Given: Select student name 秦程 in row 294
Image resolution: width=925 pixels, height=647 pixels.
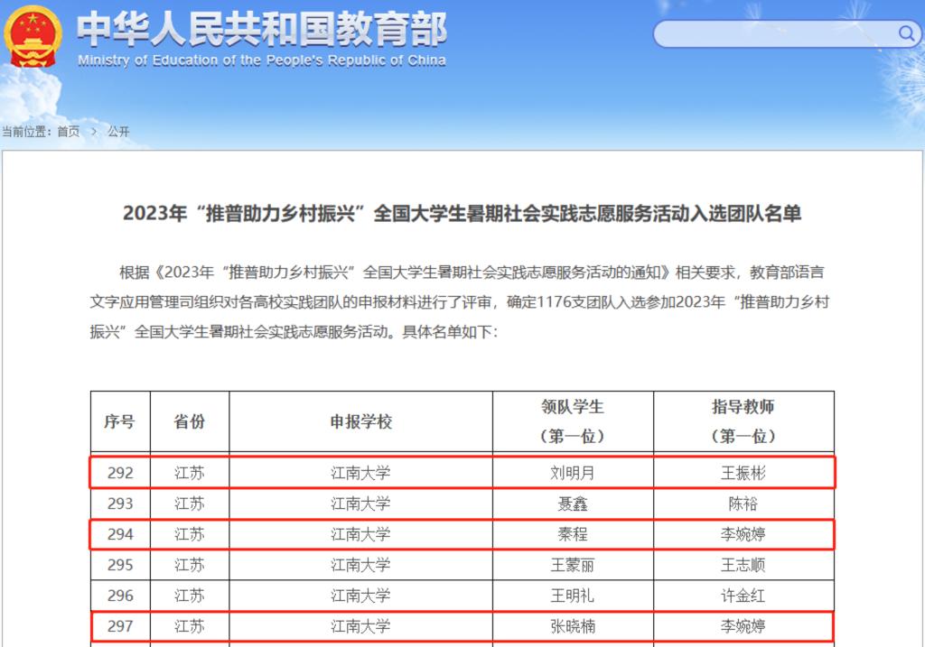Looking at the screenshot, I should [x=572, y=534].
